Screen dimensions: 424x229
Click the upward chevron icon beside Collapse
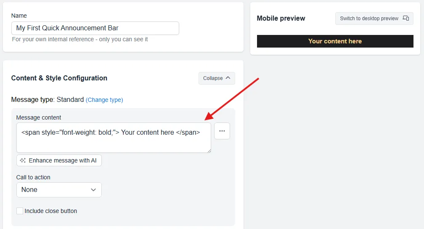point(228,78)
